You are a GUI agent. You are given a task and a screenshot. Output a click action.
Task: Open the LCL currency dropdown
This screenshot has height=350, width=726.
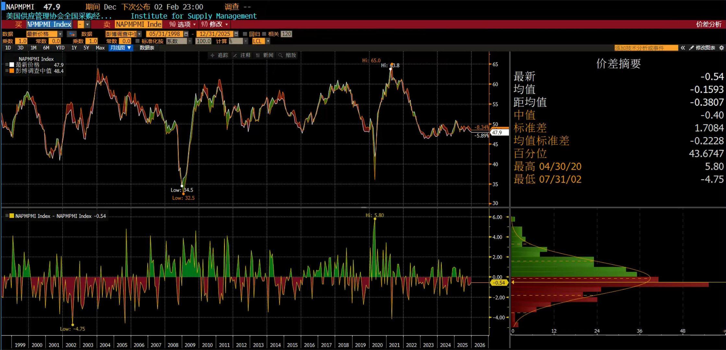[x=268, y=41]
